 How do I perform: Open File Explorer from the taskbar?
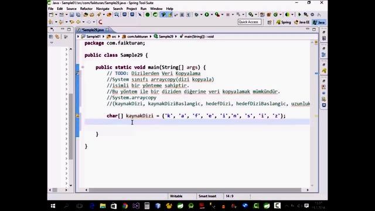[103, 206]
